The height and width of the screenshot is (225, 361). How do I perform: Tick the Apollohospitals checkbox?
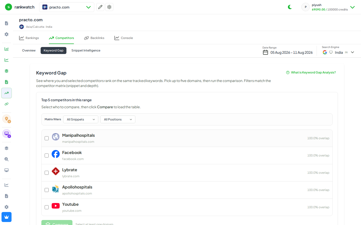pos(47,190)
